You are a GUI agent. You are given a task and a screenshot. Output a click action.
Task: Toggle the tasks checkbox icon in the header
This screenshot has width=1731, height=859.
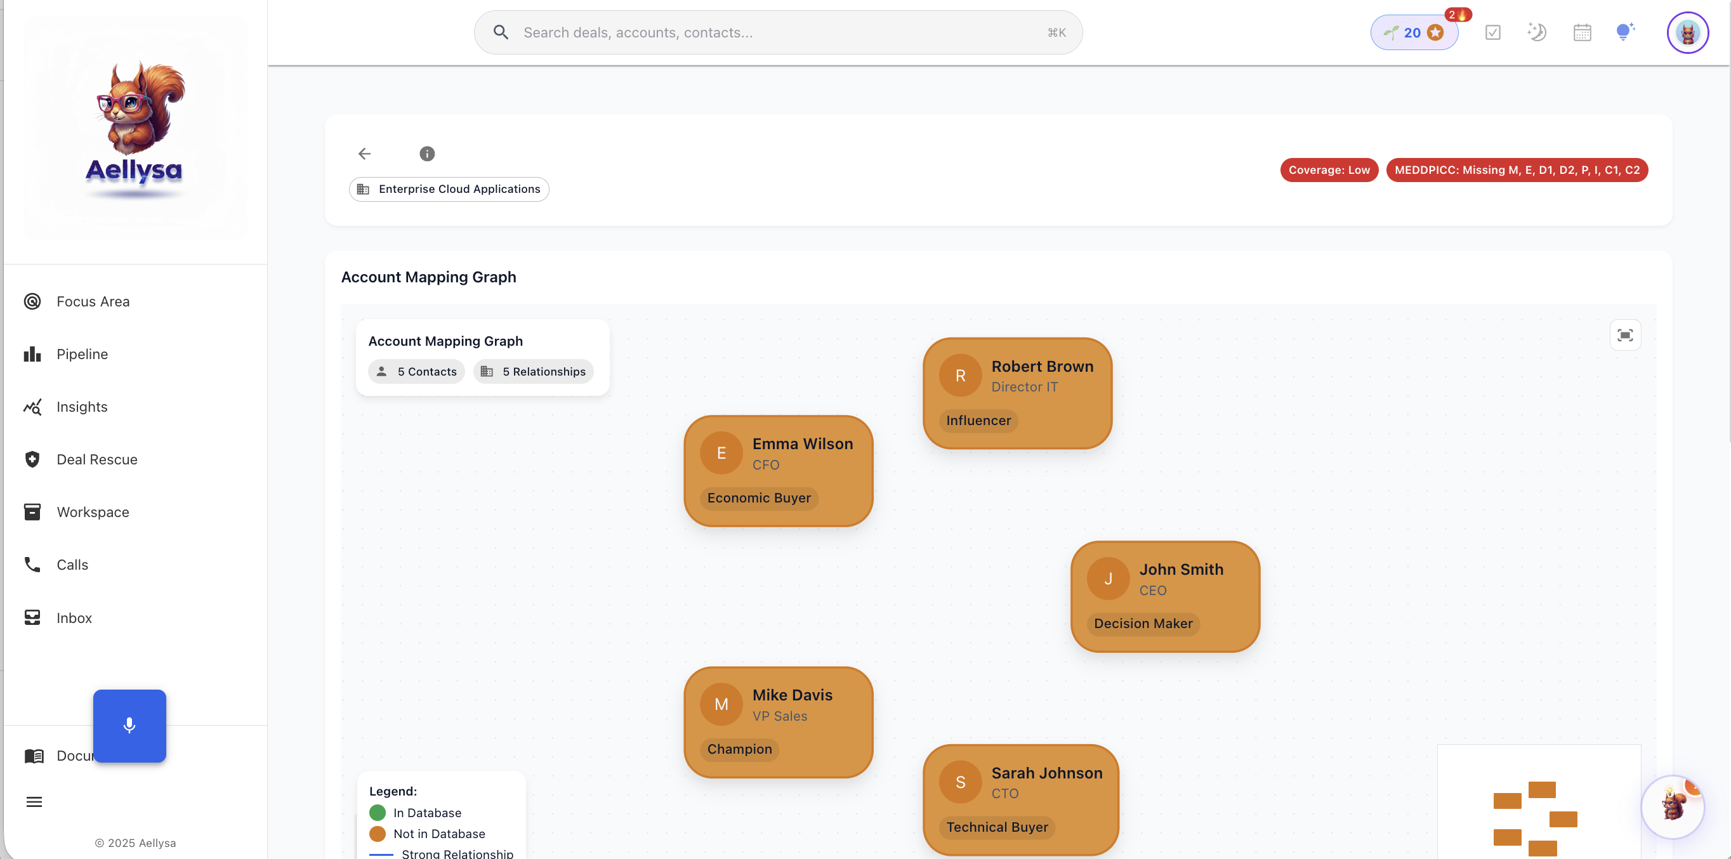[x=1492, y=32]
